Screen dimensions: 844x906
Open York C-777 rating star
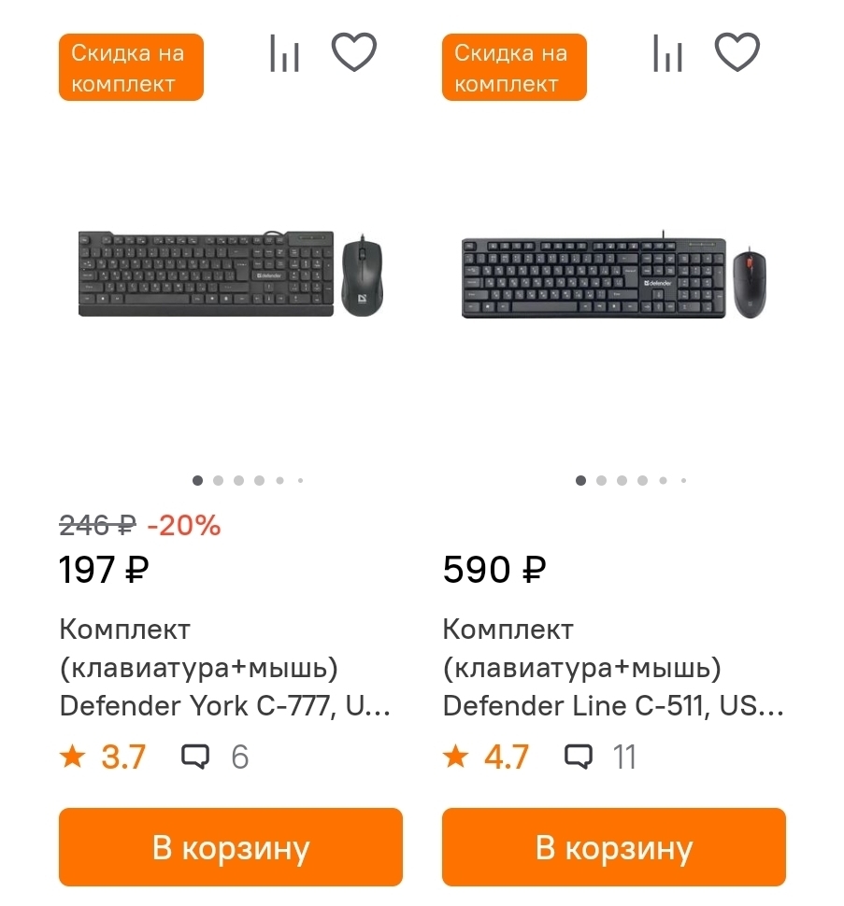(x=72, y=756)
